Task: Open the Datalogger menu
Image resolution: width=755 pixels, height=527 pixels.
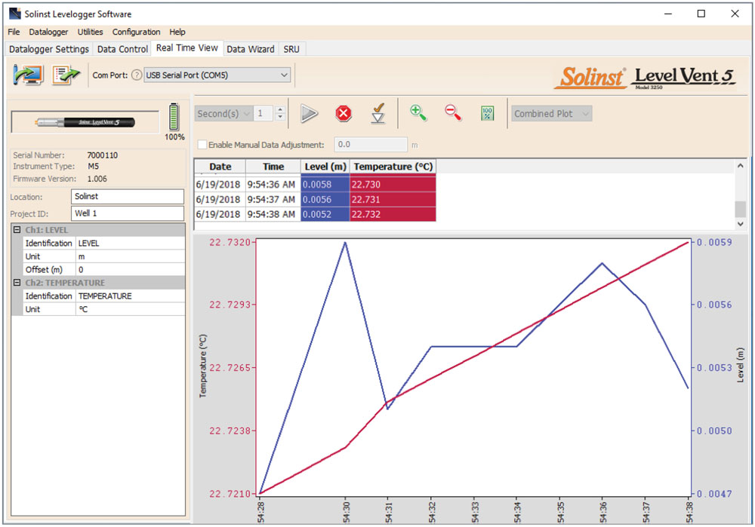Action: pyautogui.click(x=48, y=32)
